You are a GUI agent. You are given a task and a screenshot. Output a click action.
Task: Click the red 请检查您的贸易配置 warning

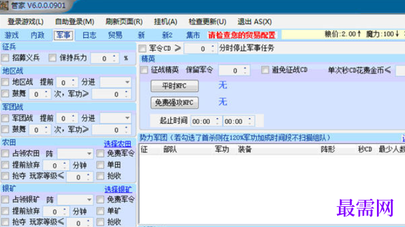click(242, 35)
